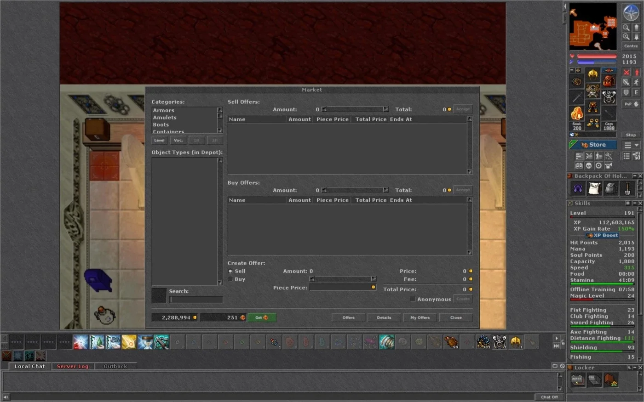644x402 pixels.
Task: Open the Details view in Market
Action: click(384, 317)
